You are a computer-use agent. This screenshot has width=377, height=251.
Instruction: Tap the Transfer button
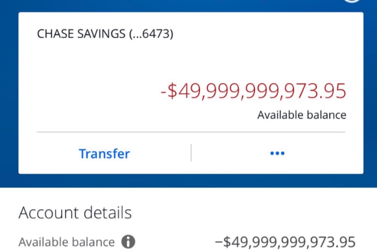[x=104, y=154]
